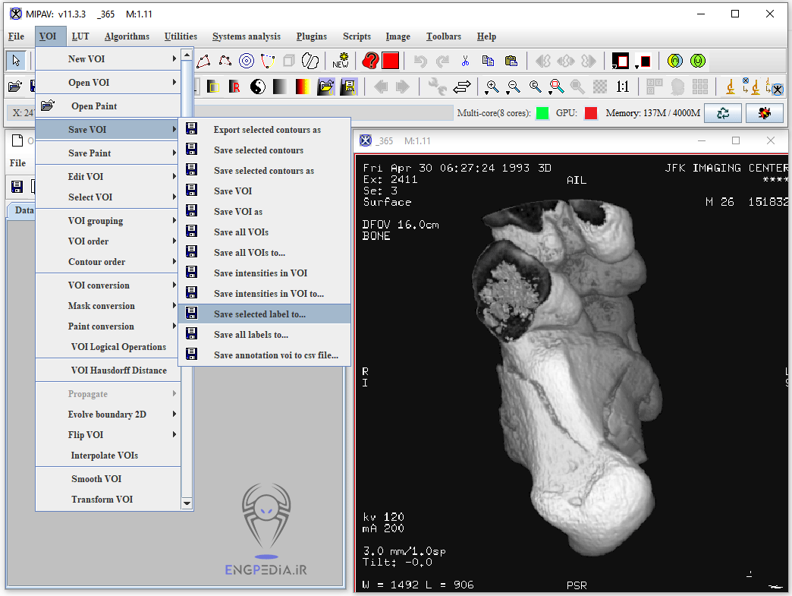Viewport: 792px width, 596px height.
Task: Open the LUT menu
Action: tap(80, 36)
